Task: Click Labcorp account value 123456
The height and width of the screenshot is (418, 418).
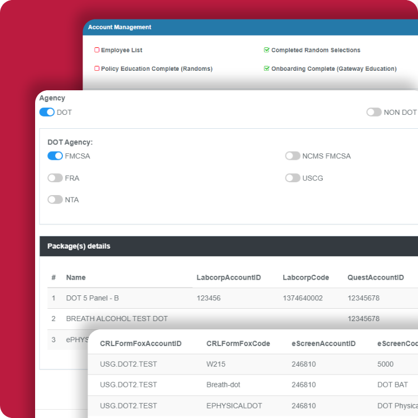Action: (x=208, y=298)
